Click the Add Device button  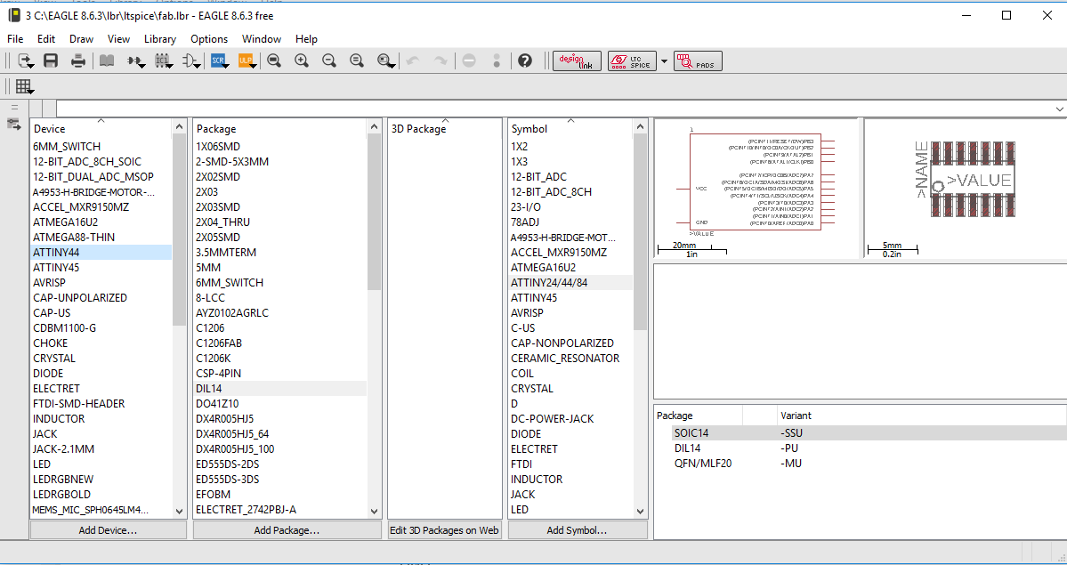108,530
